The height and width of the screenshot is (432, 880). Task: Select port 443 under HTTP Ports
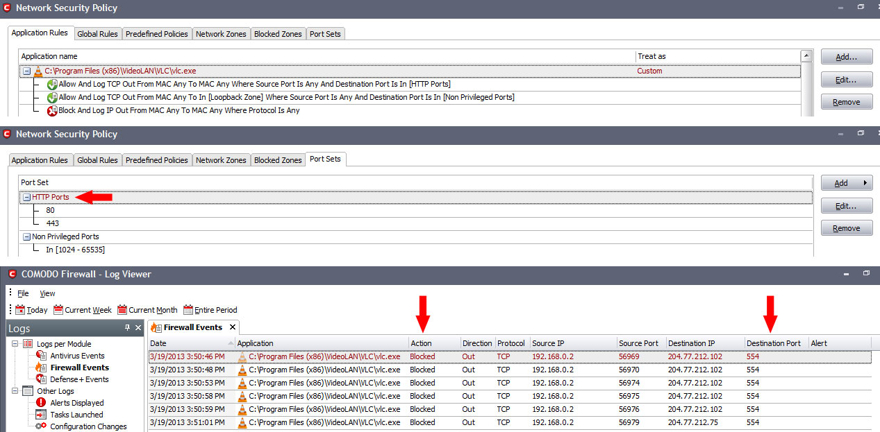tap(52, 223)
